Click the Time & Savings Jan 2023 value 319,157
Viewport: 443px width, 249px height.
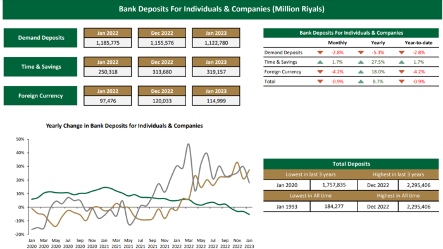pyautogui.click(x=216, y=72)
